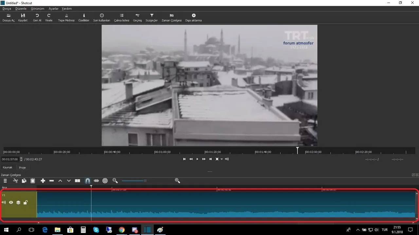This screenshot has height=235, width=419.
Task: Toggle the Zaman Çizelgesi timeline panel
Action: 172,18
